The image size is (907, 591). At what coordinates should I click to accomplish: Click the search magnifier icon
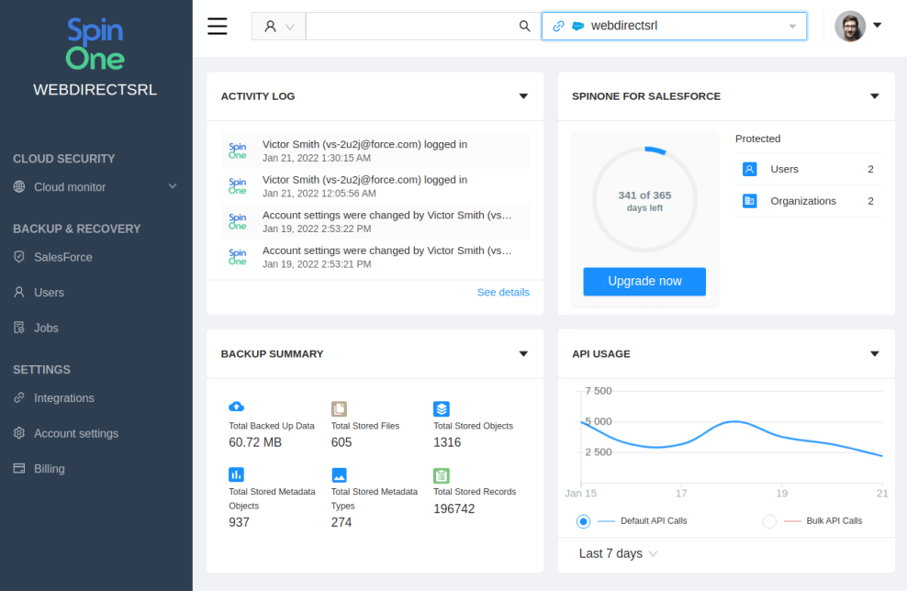[x=524, y=26]
